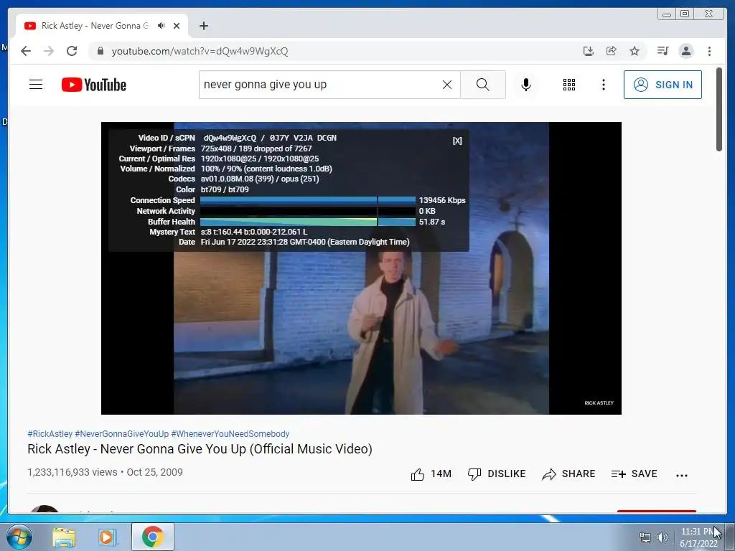Image resolution: width=735 pixels, height=551 pixels.
Task: Open the #WheneverYouNeedSomebody hashtag link
Action: click(x=230, y=434)
